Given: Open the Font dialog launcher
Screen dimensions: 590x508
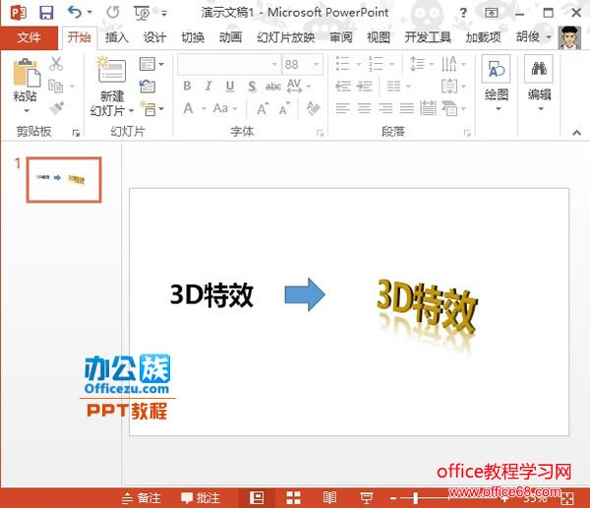Looking at the screenshot, I should (320, 133).
